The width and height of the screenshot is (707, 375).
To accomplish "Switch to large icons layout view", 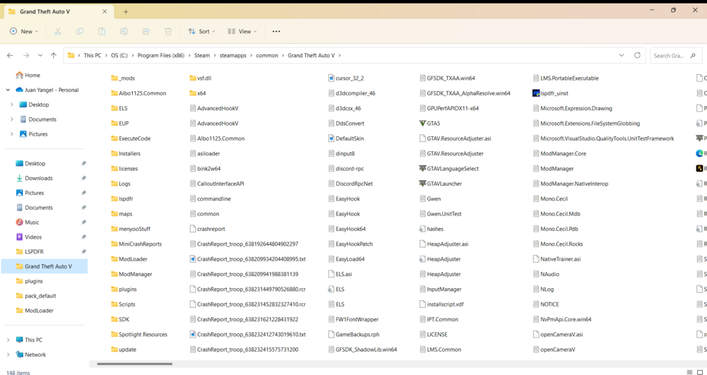I will pos(700,372).
